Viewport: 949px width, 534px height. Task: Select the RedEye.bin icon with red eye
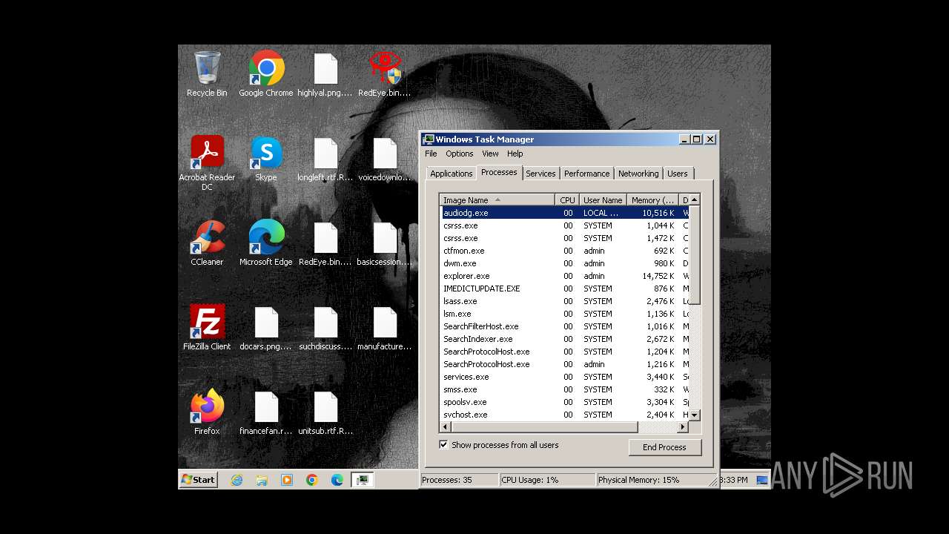click(x=385, y=73)
